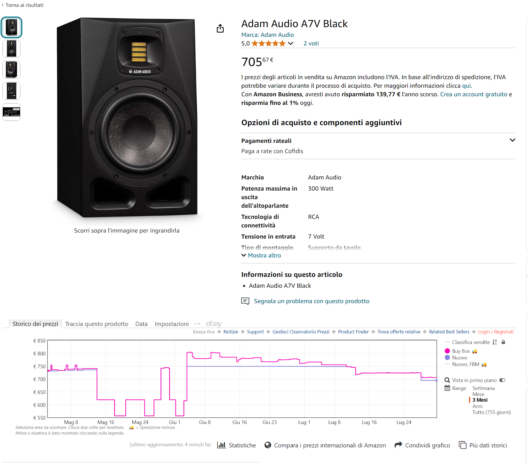Select the Anni range option
Image resolution: width=528 pixels, height=464 pixels.
[477, 406]
